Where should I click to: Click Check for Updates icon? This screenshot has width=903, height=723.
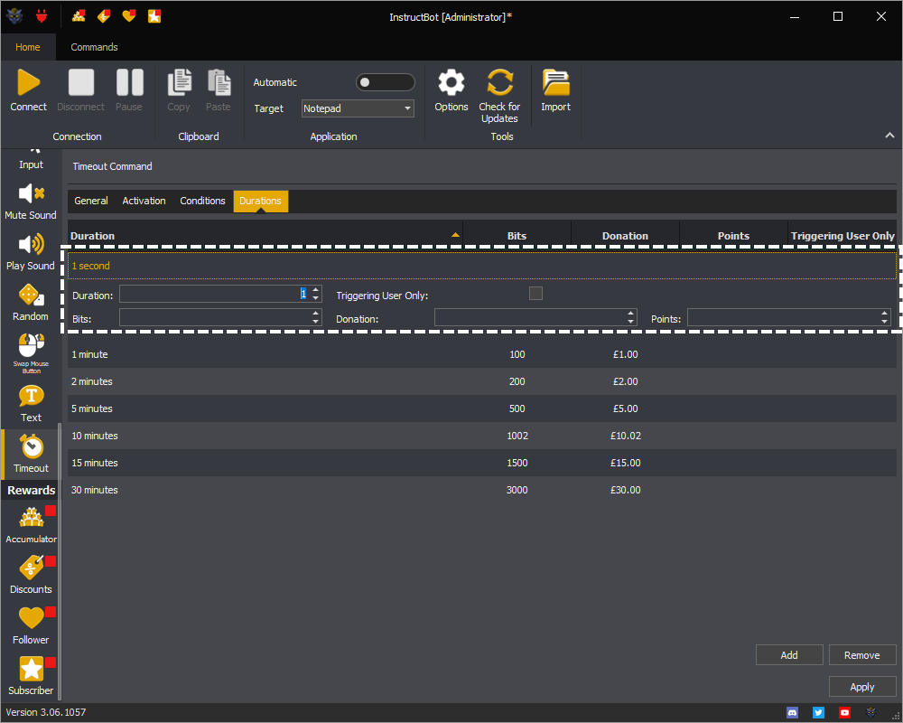pos(500,82)
